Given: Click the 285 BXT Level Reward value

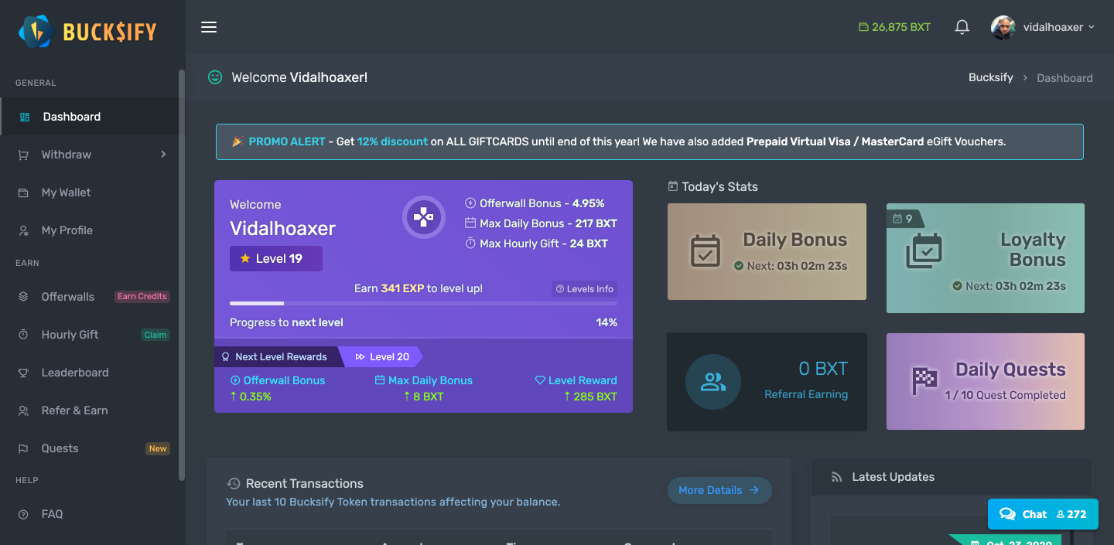Looking at the screenshot, I should pyautogui.click(x=590, y=397).
